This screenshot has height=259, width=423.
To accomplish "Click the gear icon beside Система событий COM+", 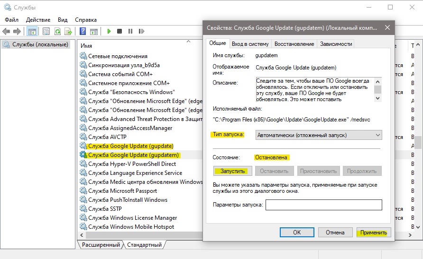I will (x=83, y=74).
